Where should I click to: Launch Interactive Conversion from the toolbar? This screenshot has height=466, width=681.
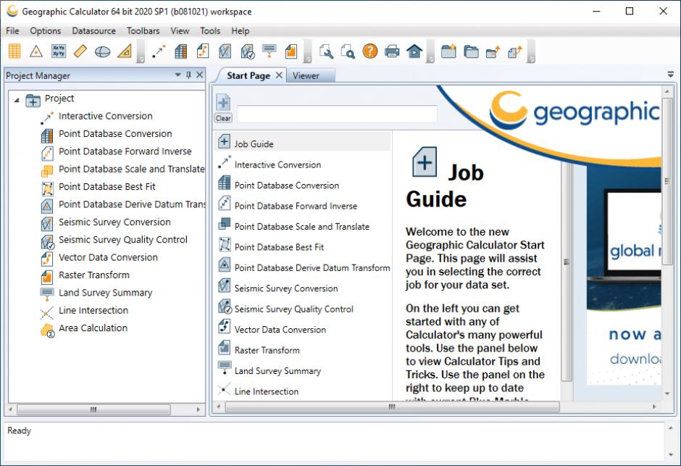pos(159,51)
